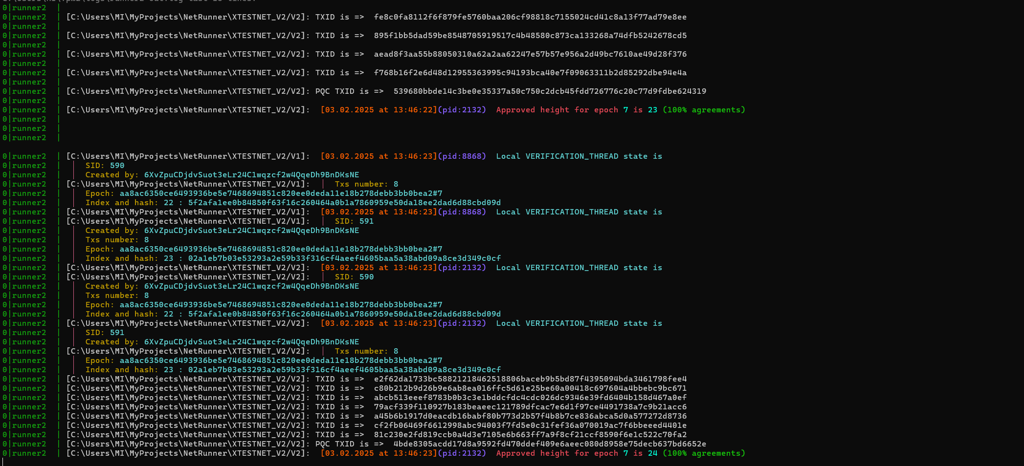This screenshot has width=1024, height=466.
Task: Click the PQC TXID hash starting 4bde8305
Action: pyautogui.click(x=550, y=444)
